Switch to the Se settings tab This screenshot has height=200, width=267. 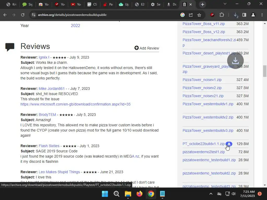click(x=156, y=4)
